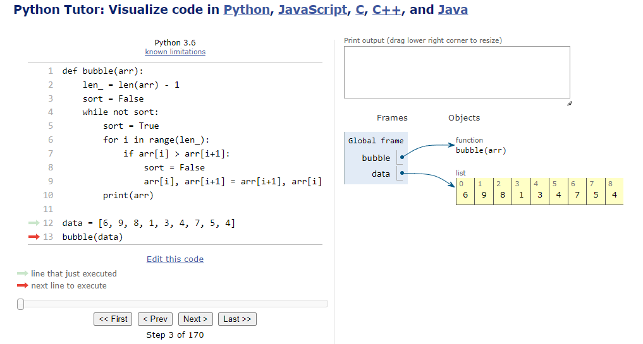Viewport: 643px width, 344px height.
Task: Open the Python link in the title
Action: pyautogui.click(x=247, y=9)
